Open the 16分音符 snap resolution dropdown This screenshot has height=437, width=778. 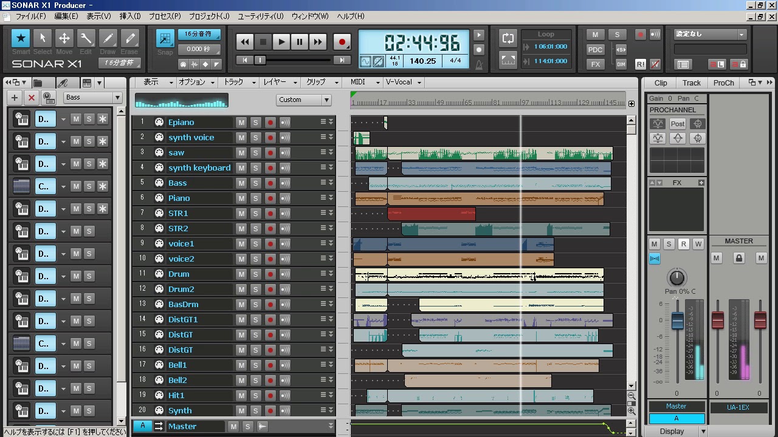199,34
